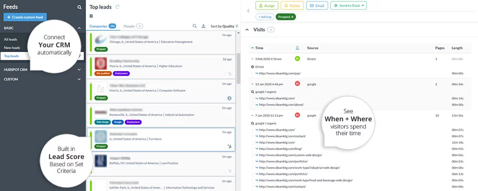Screen dimensions: 478x191
Task: Open the Sort by Quality dropdown
Action: tap(224, 26)
